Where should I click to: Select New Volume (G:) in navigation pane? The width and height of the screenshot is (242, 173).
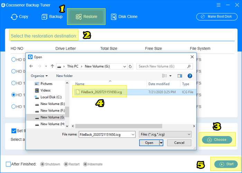pyautogui.click(x=46, y=117)
